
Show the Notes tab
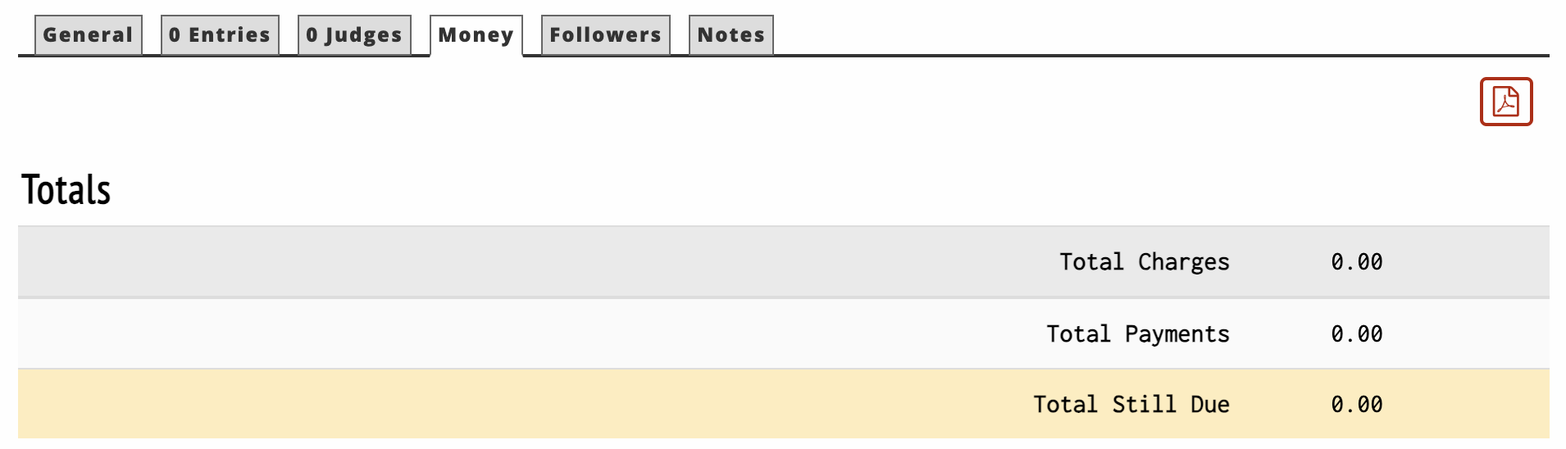731,35
